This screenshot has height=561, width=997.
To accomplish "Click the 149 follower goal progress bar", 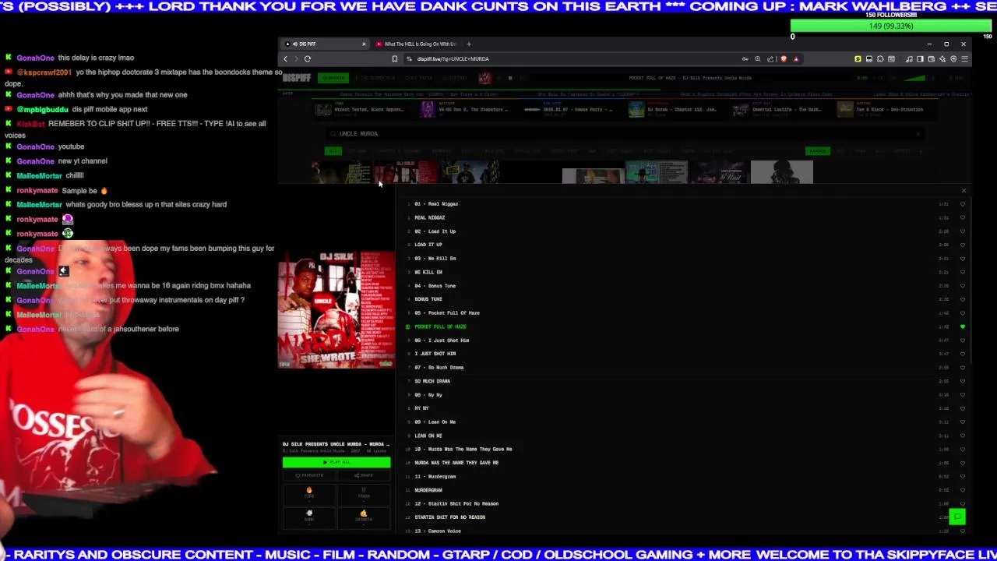I will [891, 26].
